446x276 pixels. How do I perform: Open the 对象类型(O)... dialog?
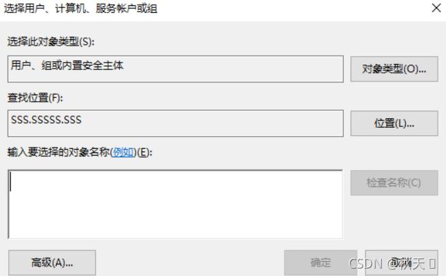pos(394,69)
